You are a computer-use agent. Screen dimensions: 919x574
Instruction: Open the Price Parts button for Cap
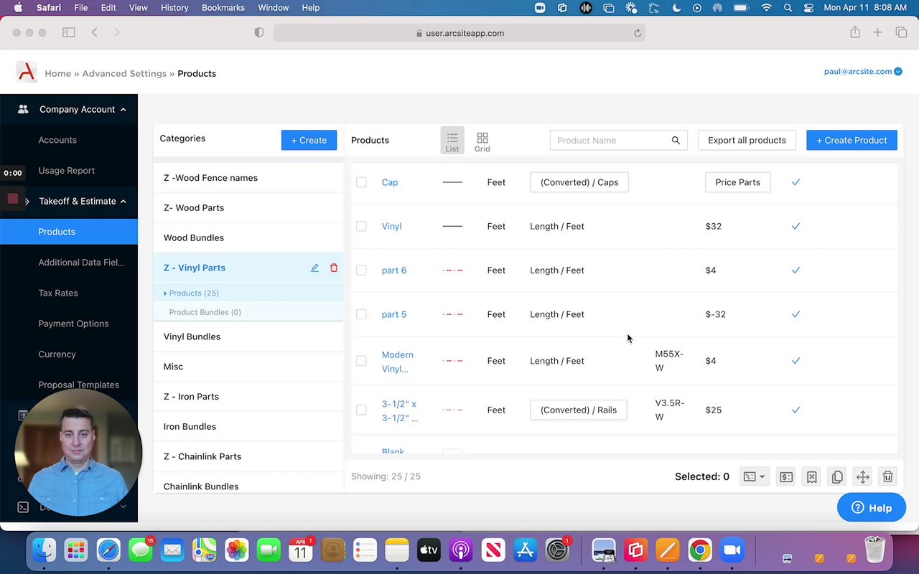point(737,182)
